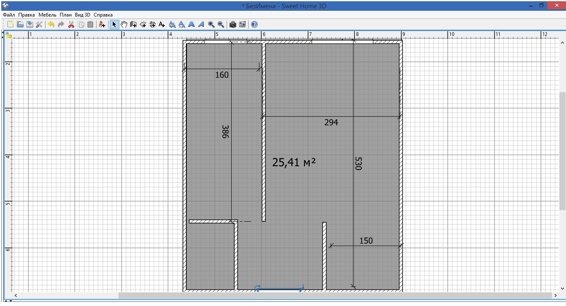Image resolution: width=566 pixels, height=306 pixels.
Task: Open the Вид 3D menu
Action: tap(82, 15)
